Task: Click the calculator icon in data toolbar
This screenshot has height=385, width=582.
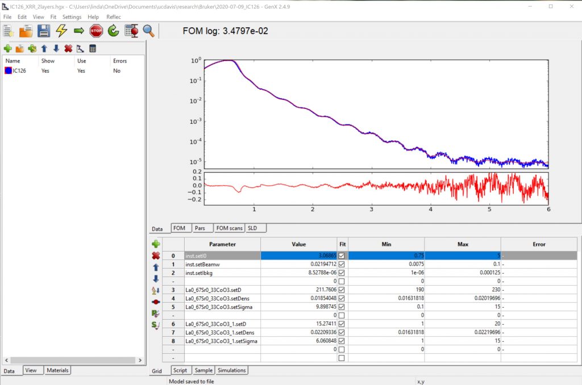Action: [x=93, y=49]
